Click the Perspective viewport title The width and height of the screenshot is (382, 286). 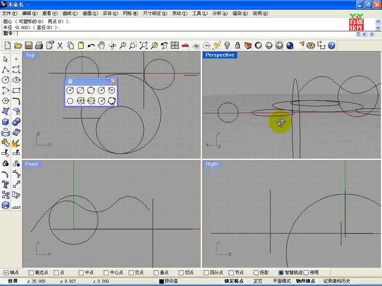(220, 55)
